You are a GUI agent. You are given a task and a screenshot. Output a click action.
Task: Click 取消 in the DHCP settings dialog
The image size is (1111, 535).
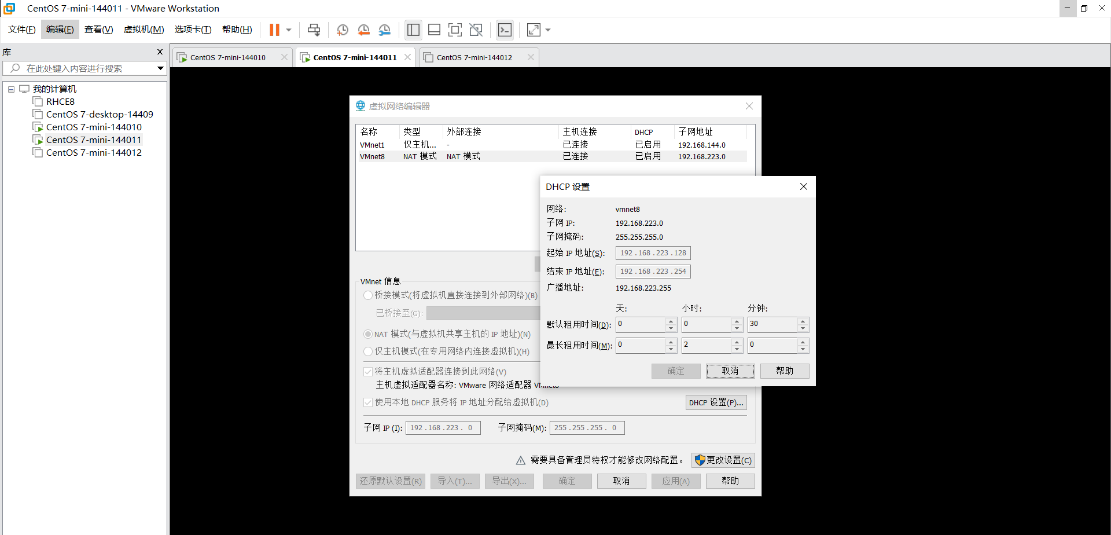click(x=730, y=371)
